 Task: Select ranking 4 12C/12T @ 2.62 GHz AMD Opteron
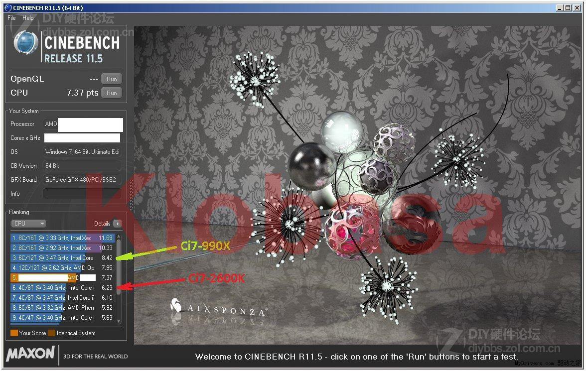coord(62,268)
